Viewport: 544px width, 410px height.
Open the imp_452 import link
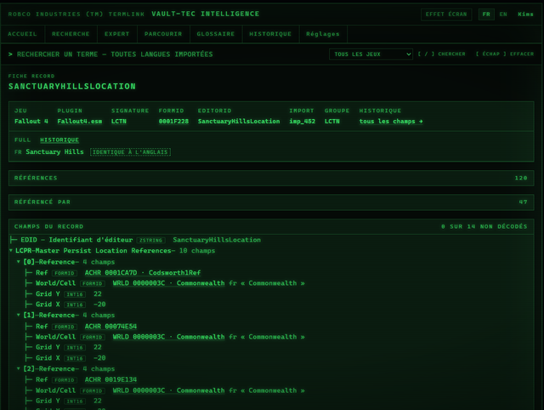click(303, 121)
